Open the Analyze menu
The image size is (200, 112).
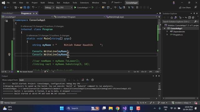click(x=66, y=2)
